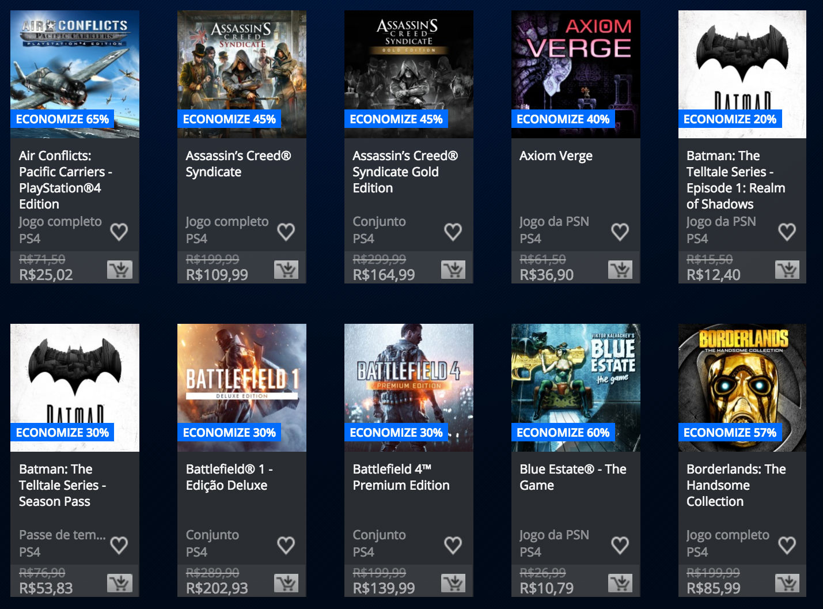Wishlist Air Conflicts: Pacific Carriers with heart

pos(119,232)
